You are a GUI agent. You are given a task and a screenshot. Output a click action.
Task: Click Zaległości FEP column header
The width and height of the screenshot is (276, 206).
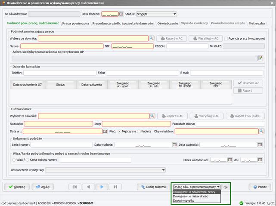[216, 85]
